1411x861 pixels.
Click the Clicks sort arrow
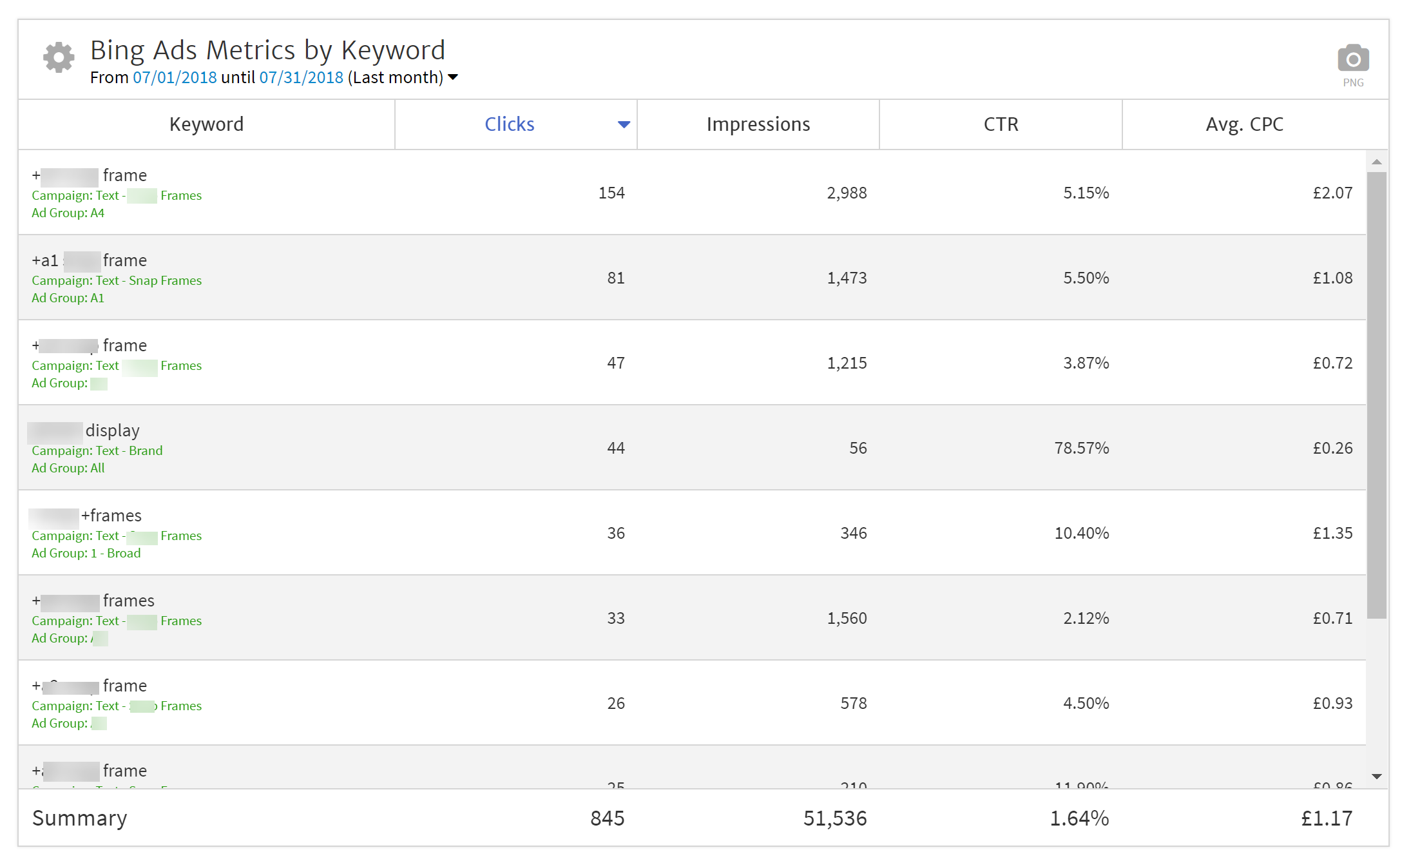coord(623,124)
